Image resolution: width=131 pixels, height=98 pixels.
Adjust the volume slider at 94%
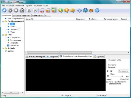coord(122,76)
